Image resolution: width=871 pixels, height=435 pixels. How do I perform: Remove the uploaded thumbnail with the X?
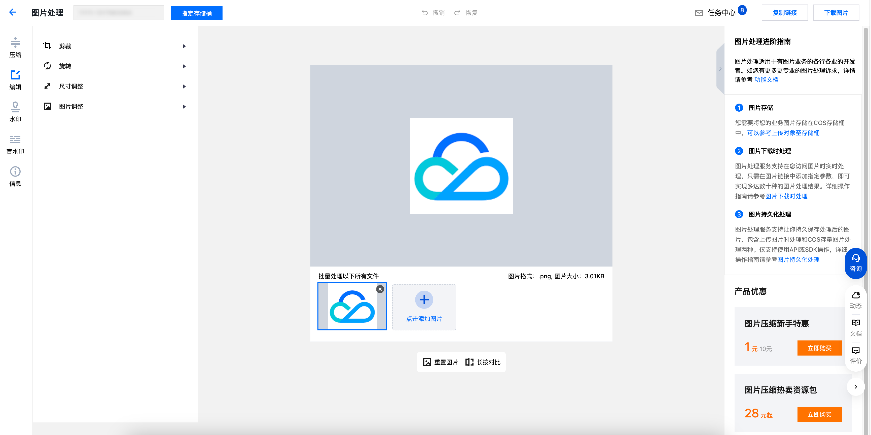click(380, 289)
